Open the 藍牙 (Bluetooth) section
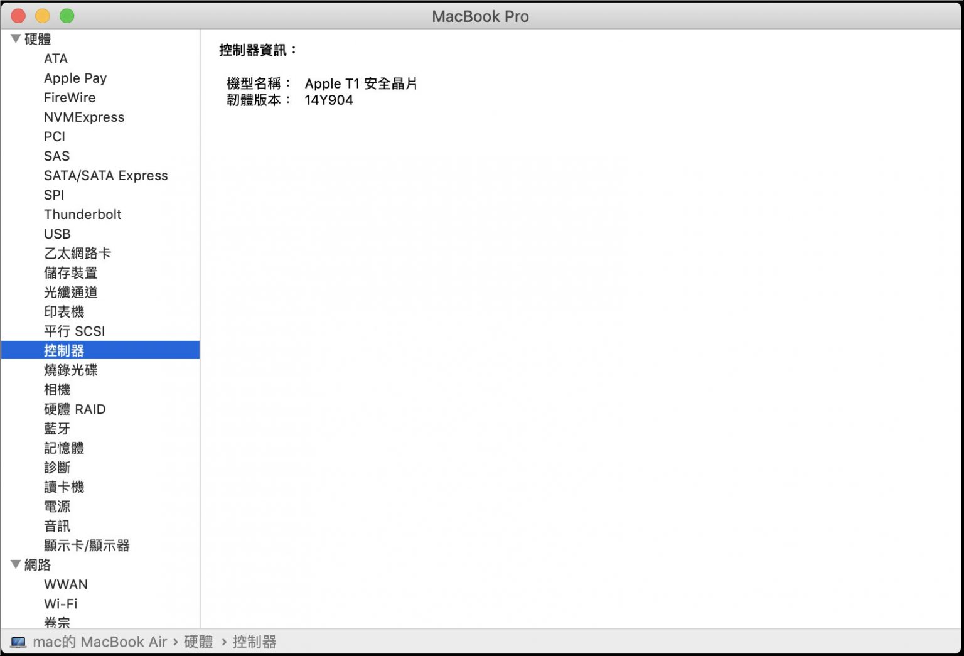This screenshot has height=656, width=964. [57, 428]
